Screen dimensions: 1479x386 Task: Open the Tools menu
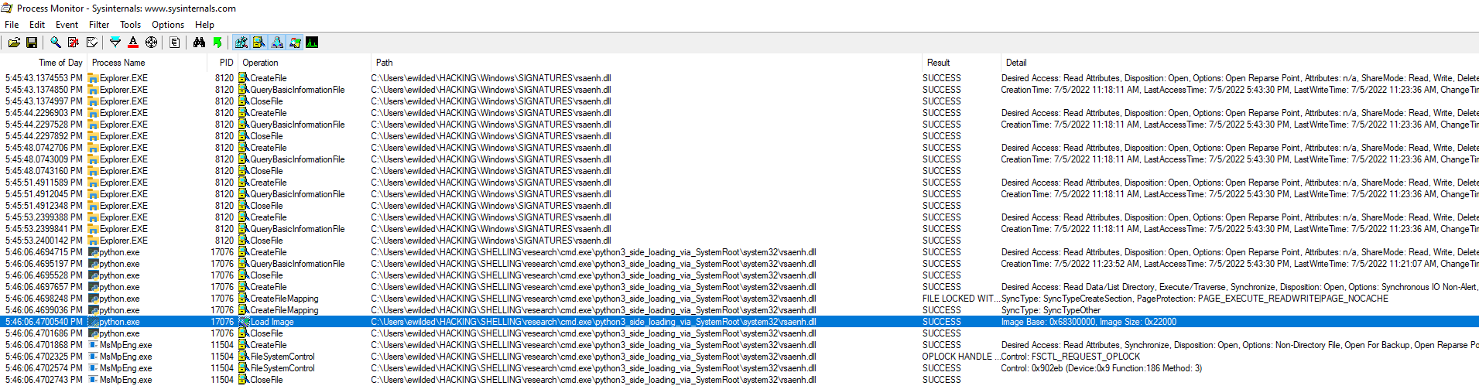pyautogui.click(x=130, y=25)
